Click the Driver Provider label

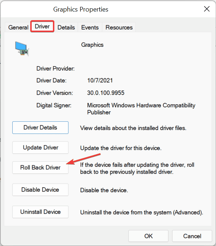[x=55, y=68]
